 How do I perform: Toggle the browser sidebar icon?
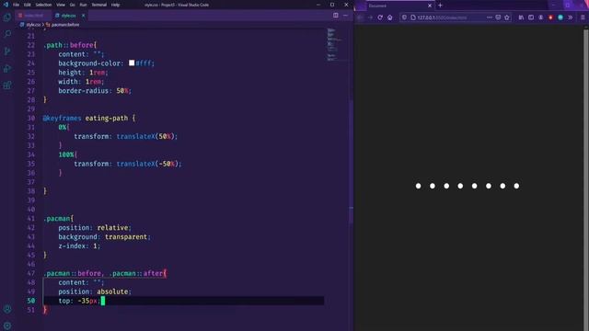click(531, 17)
